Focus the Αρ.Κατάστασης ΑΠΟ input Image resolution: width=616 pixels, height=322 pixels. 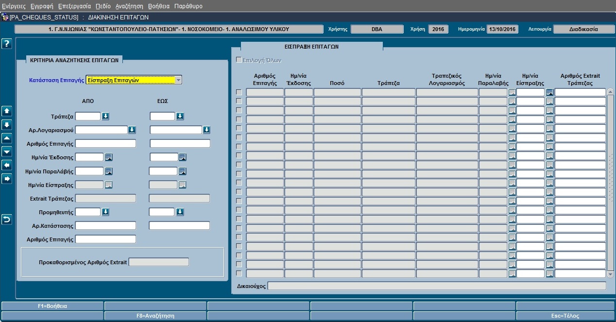coord(105,225)
